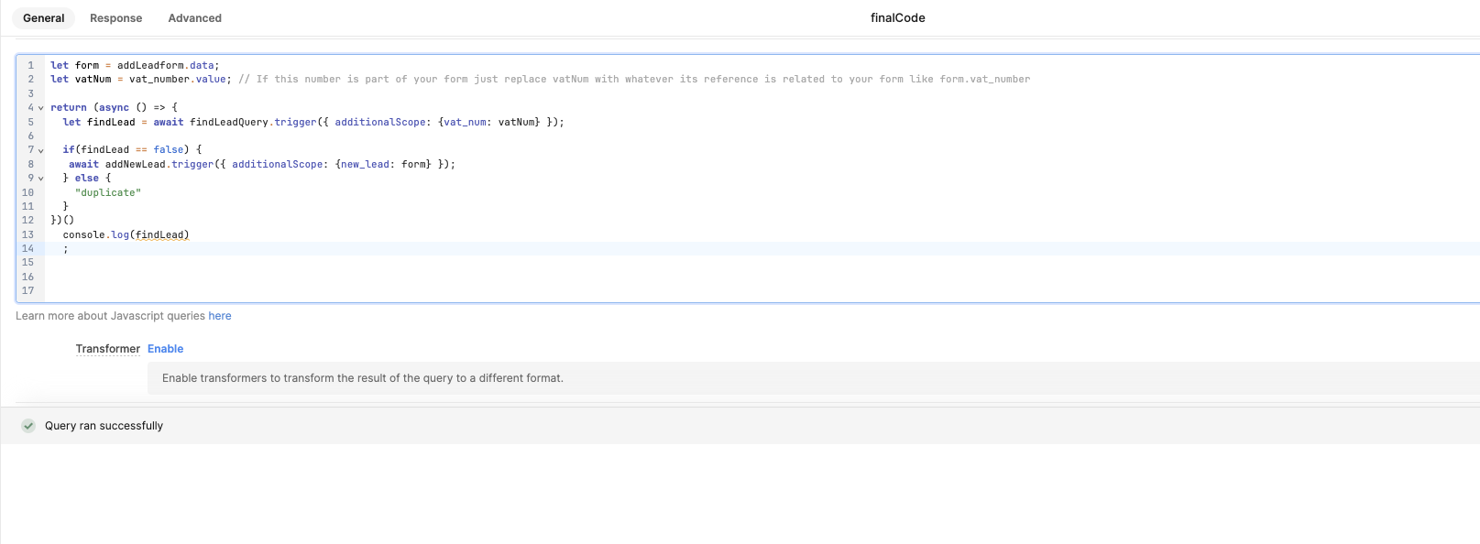Viewport: 1480px width, 544px height.
Task: Open the Advanced tab
Action: point(195,18)
